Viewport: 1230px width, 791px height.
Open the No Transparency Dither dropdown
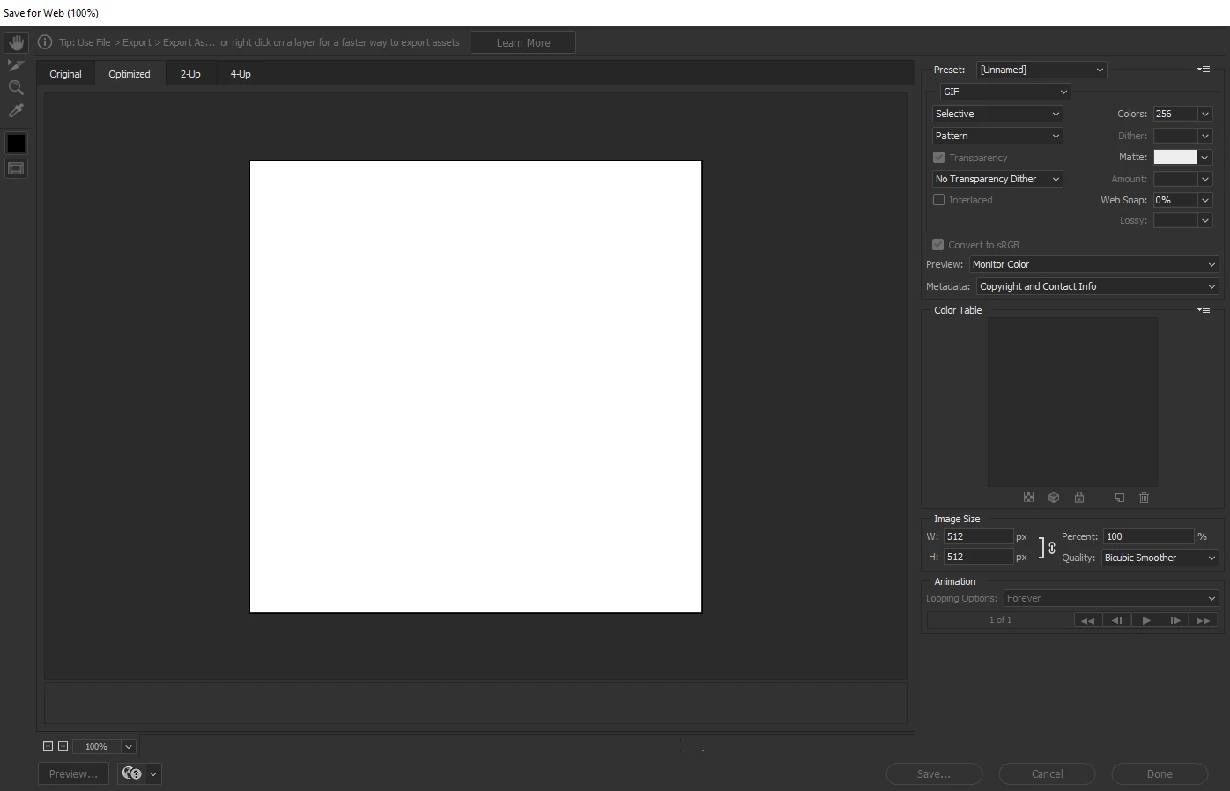coord(997,179)
